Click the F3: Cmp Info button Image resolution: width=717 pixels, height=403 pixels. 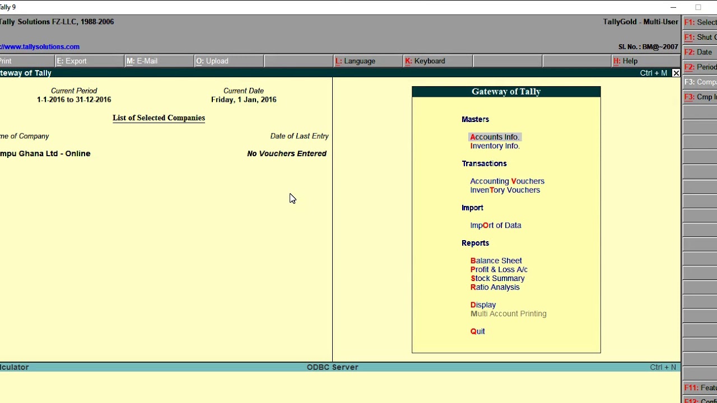[700, 97]
